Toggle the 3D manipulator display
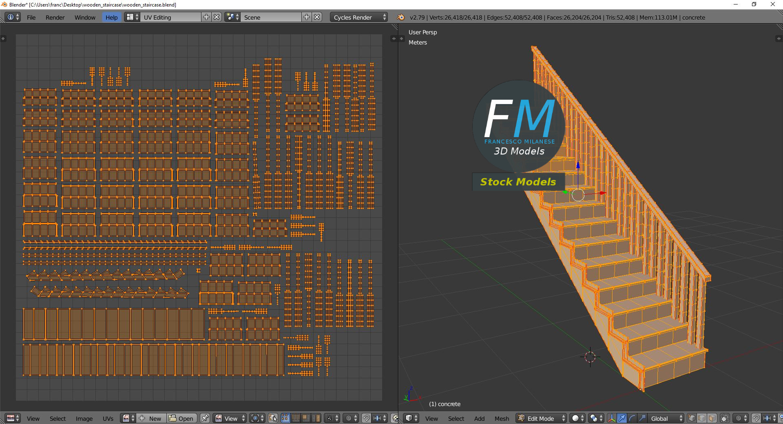 click(612, 418)
